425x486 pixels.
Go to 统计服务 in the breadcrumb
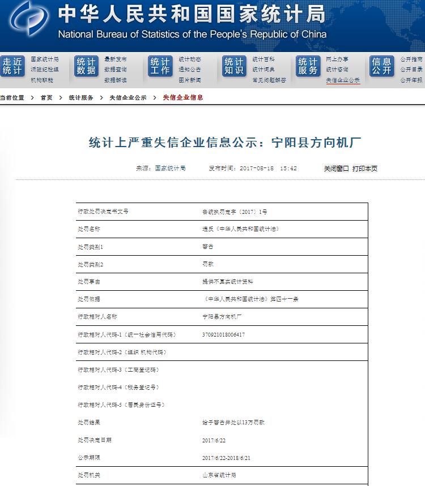tap(81, 98)
